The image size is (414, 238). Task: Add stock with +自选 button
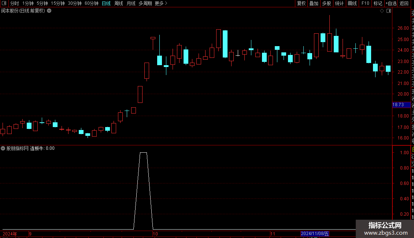point(391,3)
